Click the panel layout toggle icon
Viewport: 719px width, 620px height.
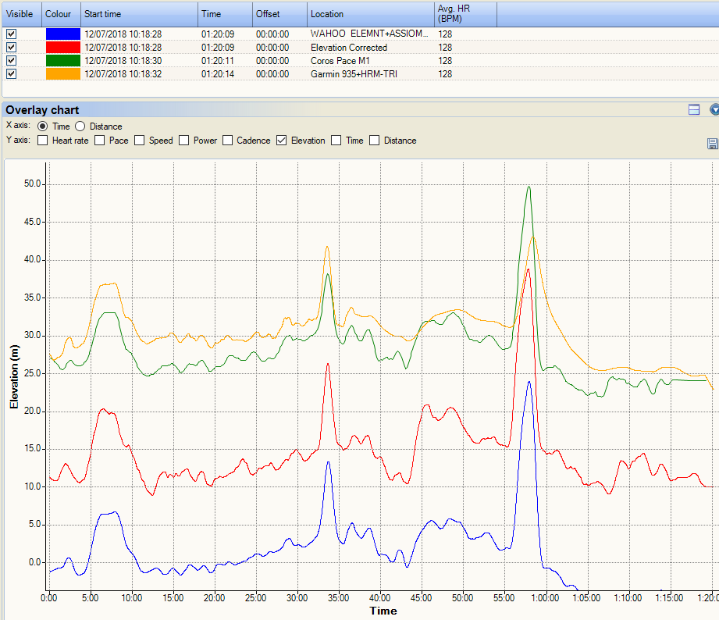tap(694, 110)
